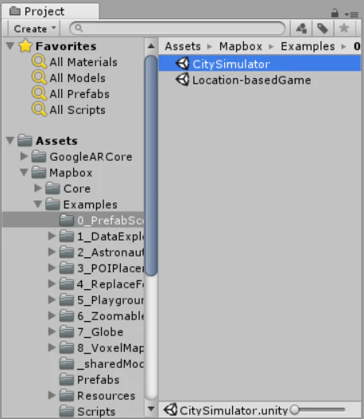Click the Examples folder icon
The height and width of the screenshot is (419, 364).
[x=52, y=205]
